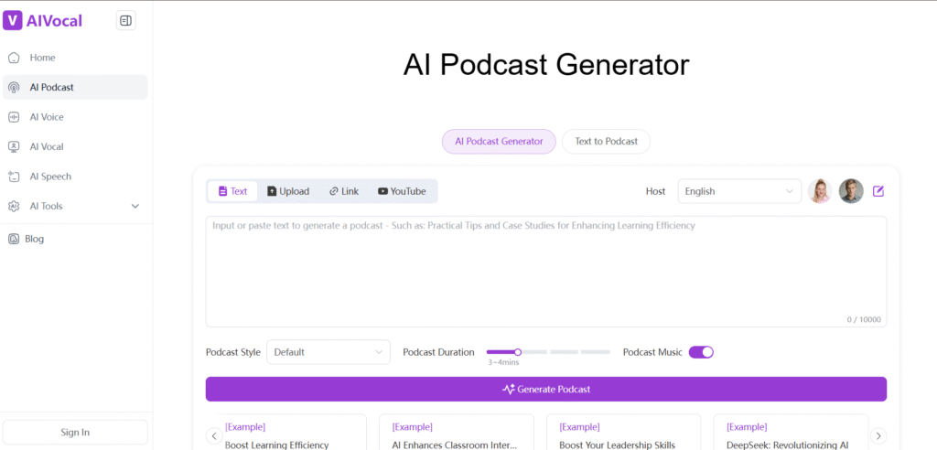Collapse the sidebar panel icon
The height and width of the screenshot is (450, 937).
pos(125,21)
